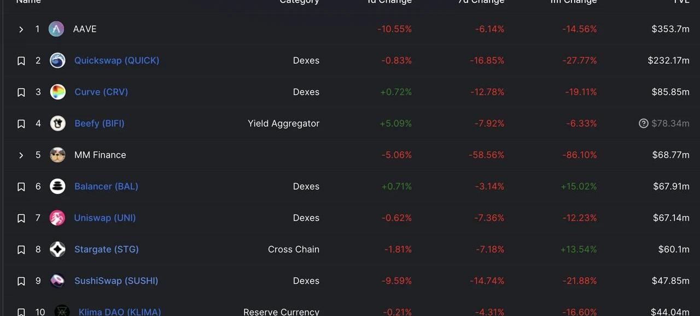This screenshot has width=700, height=316.
Task: Open the Balancer (BAL) protocol link
Action: (x=106, y=186)
